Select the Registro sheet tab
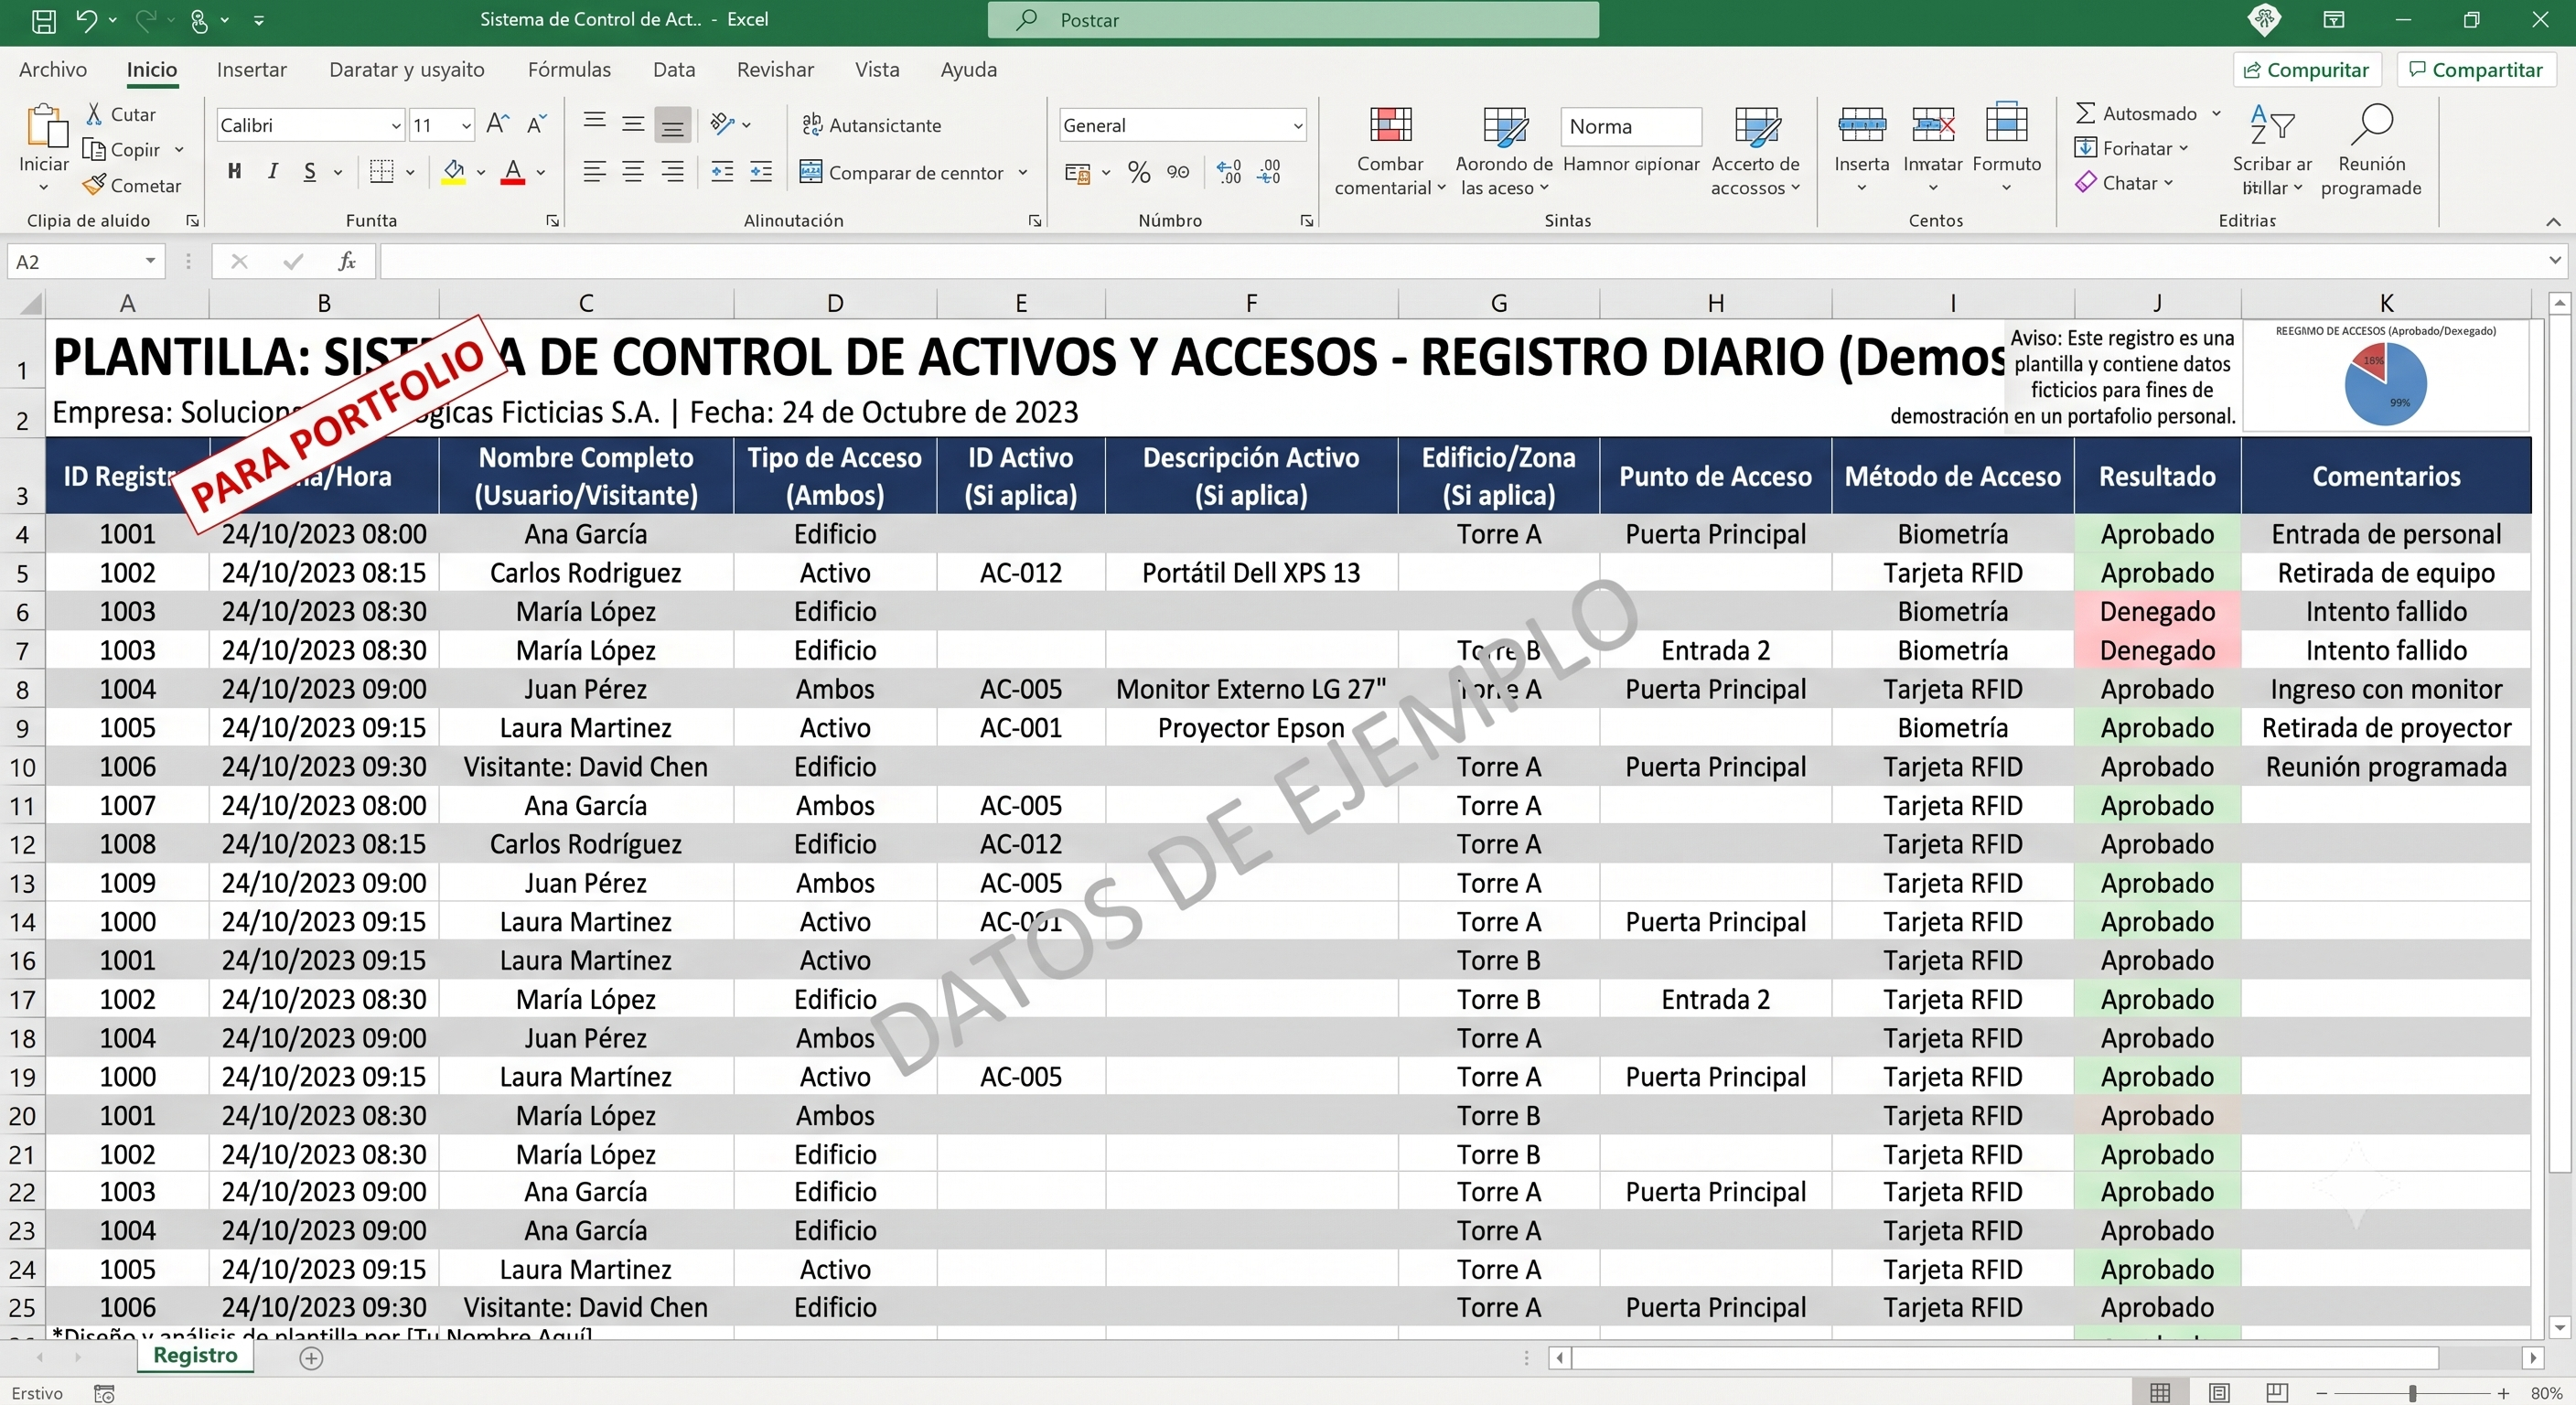This screenshot has width=2576, height=1405. tap(196, 1355)
